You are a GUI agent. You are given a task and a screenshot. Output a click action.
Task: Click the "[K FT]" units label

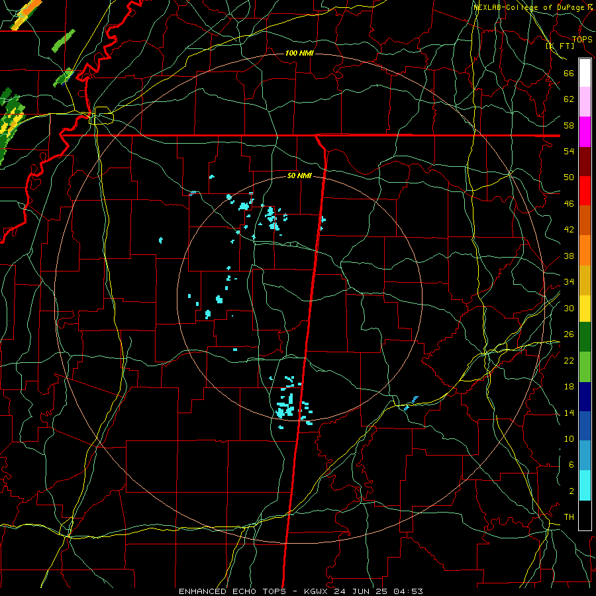[x=560, y=46]
